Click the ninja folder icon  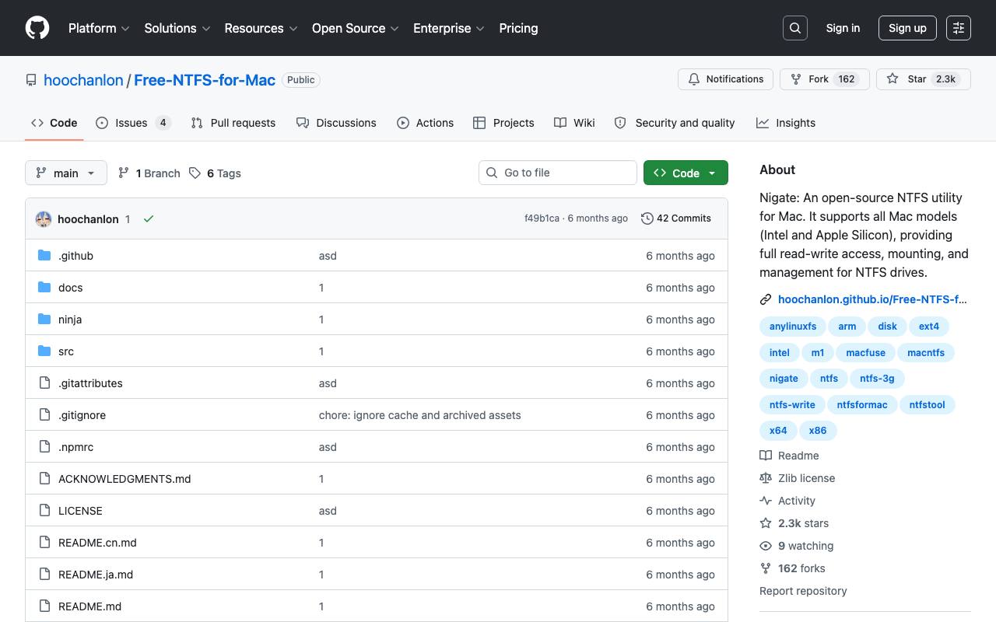(x=44, y=320)
